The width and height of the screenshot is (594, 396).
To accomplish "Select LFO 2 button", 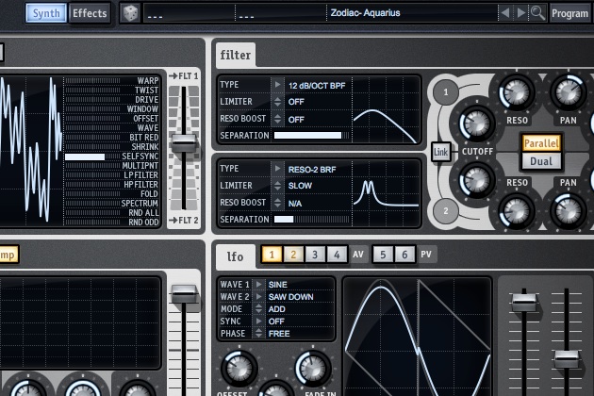I will point(293,255).
